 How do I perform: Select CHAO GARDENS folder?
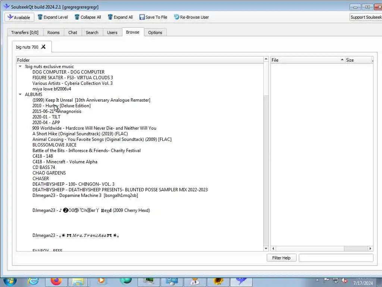49,173
